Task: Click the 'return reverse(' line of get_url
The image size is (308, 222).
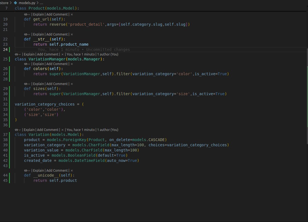Action: click(112, 25)
